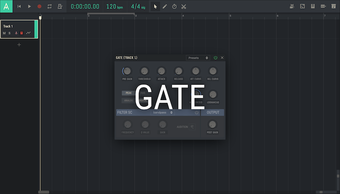Toggle the Audition headphone button

click(x=192, y=127)
